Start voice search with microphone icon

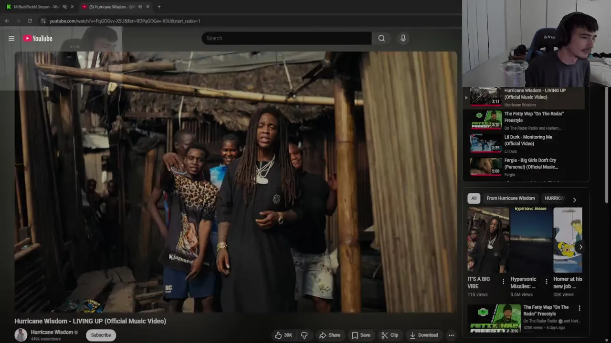403,38
